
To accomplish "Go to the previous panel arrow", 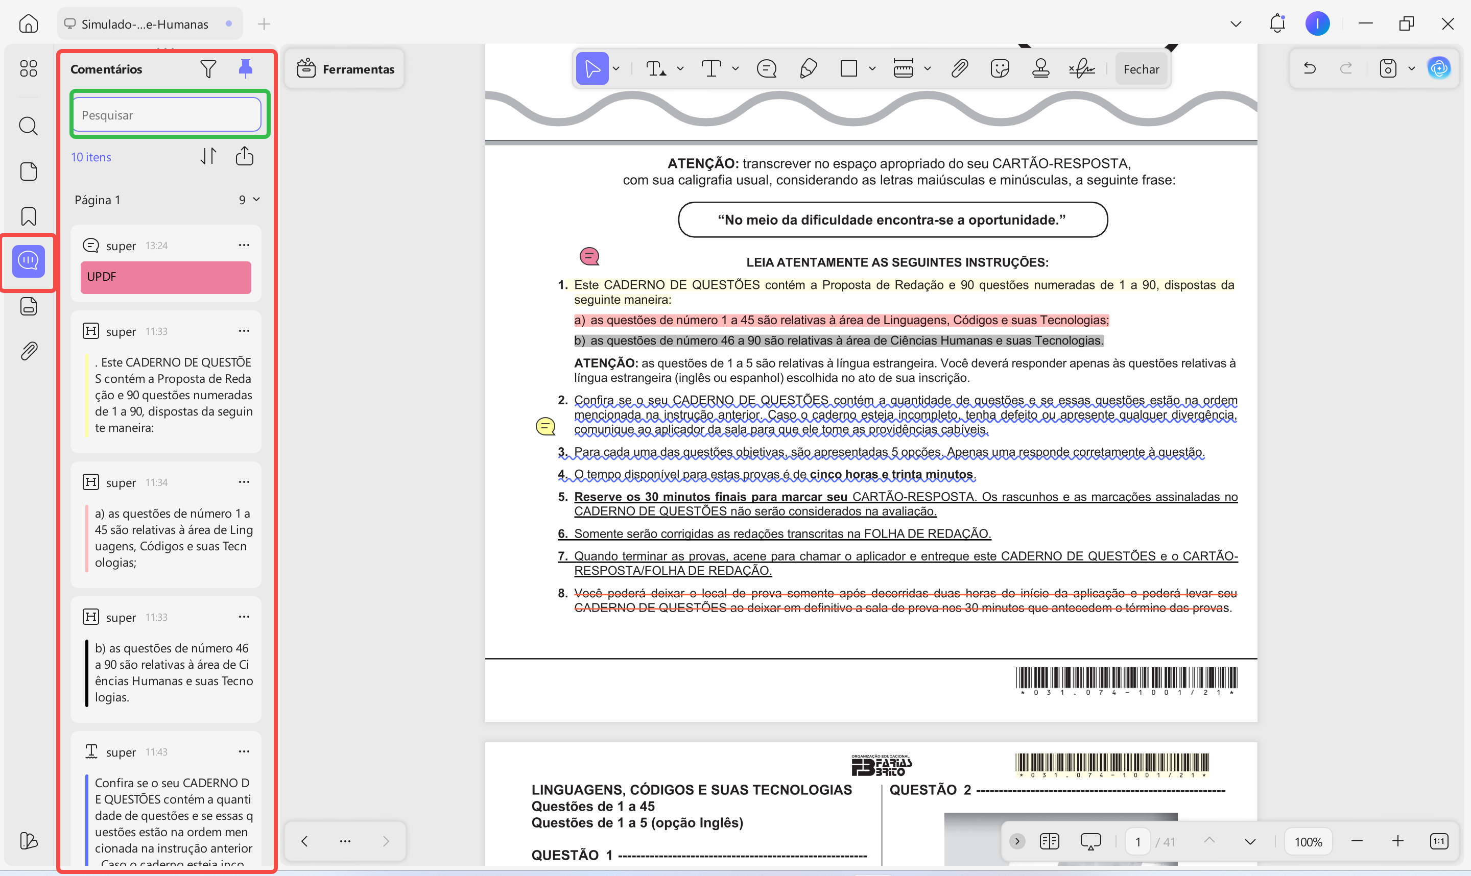I will [304, 841].
